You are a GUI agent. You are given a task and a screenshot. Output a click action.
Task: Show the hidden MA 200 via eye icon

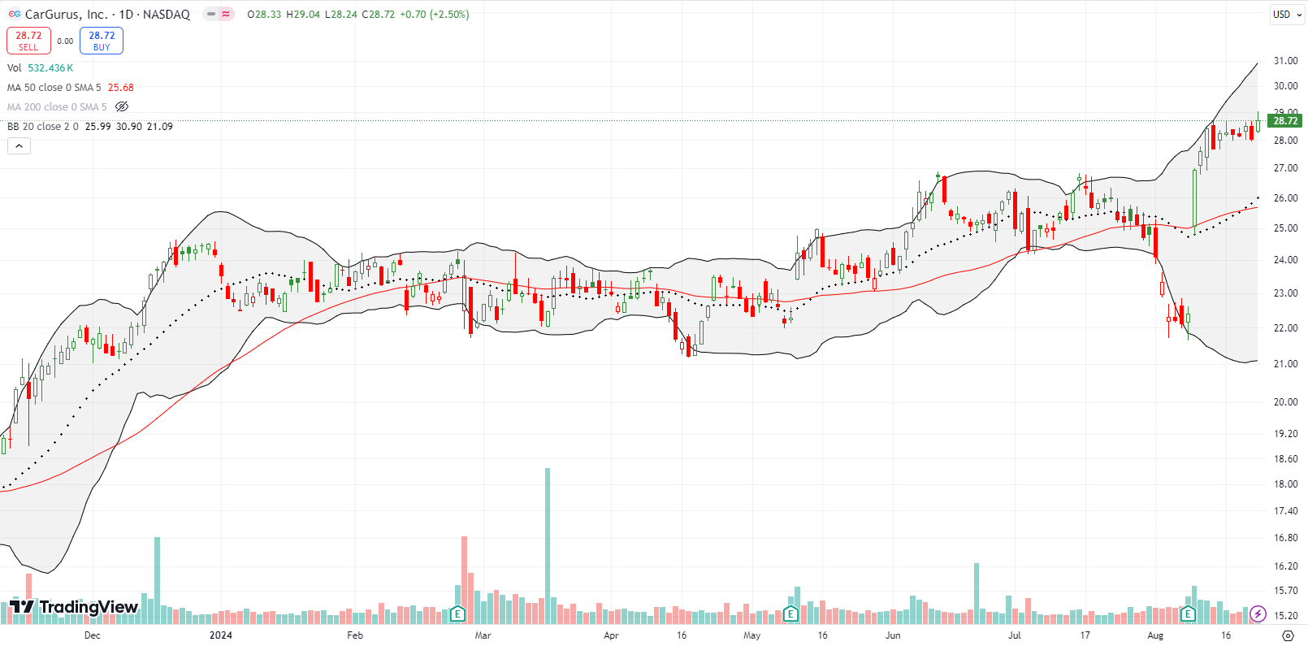[x=122, y=106]
